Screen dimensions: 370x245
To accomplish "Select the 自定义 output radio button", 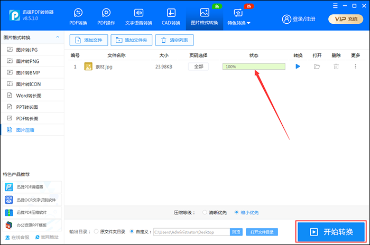I will point(132,232).
